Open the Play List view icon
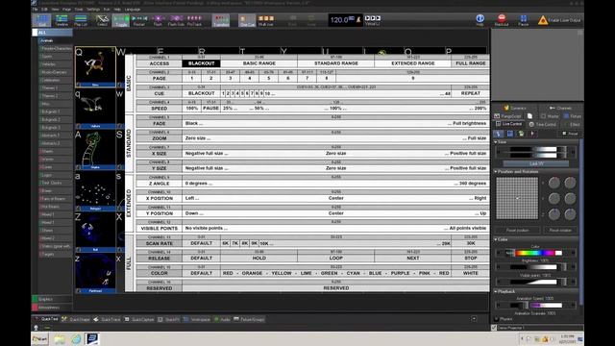Viewport: 615px width, 346px height. point(81,20)
